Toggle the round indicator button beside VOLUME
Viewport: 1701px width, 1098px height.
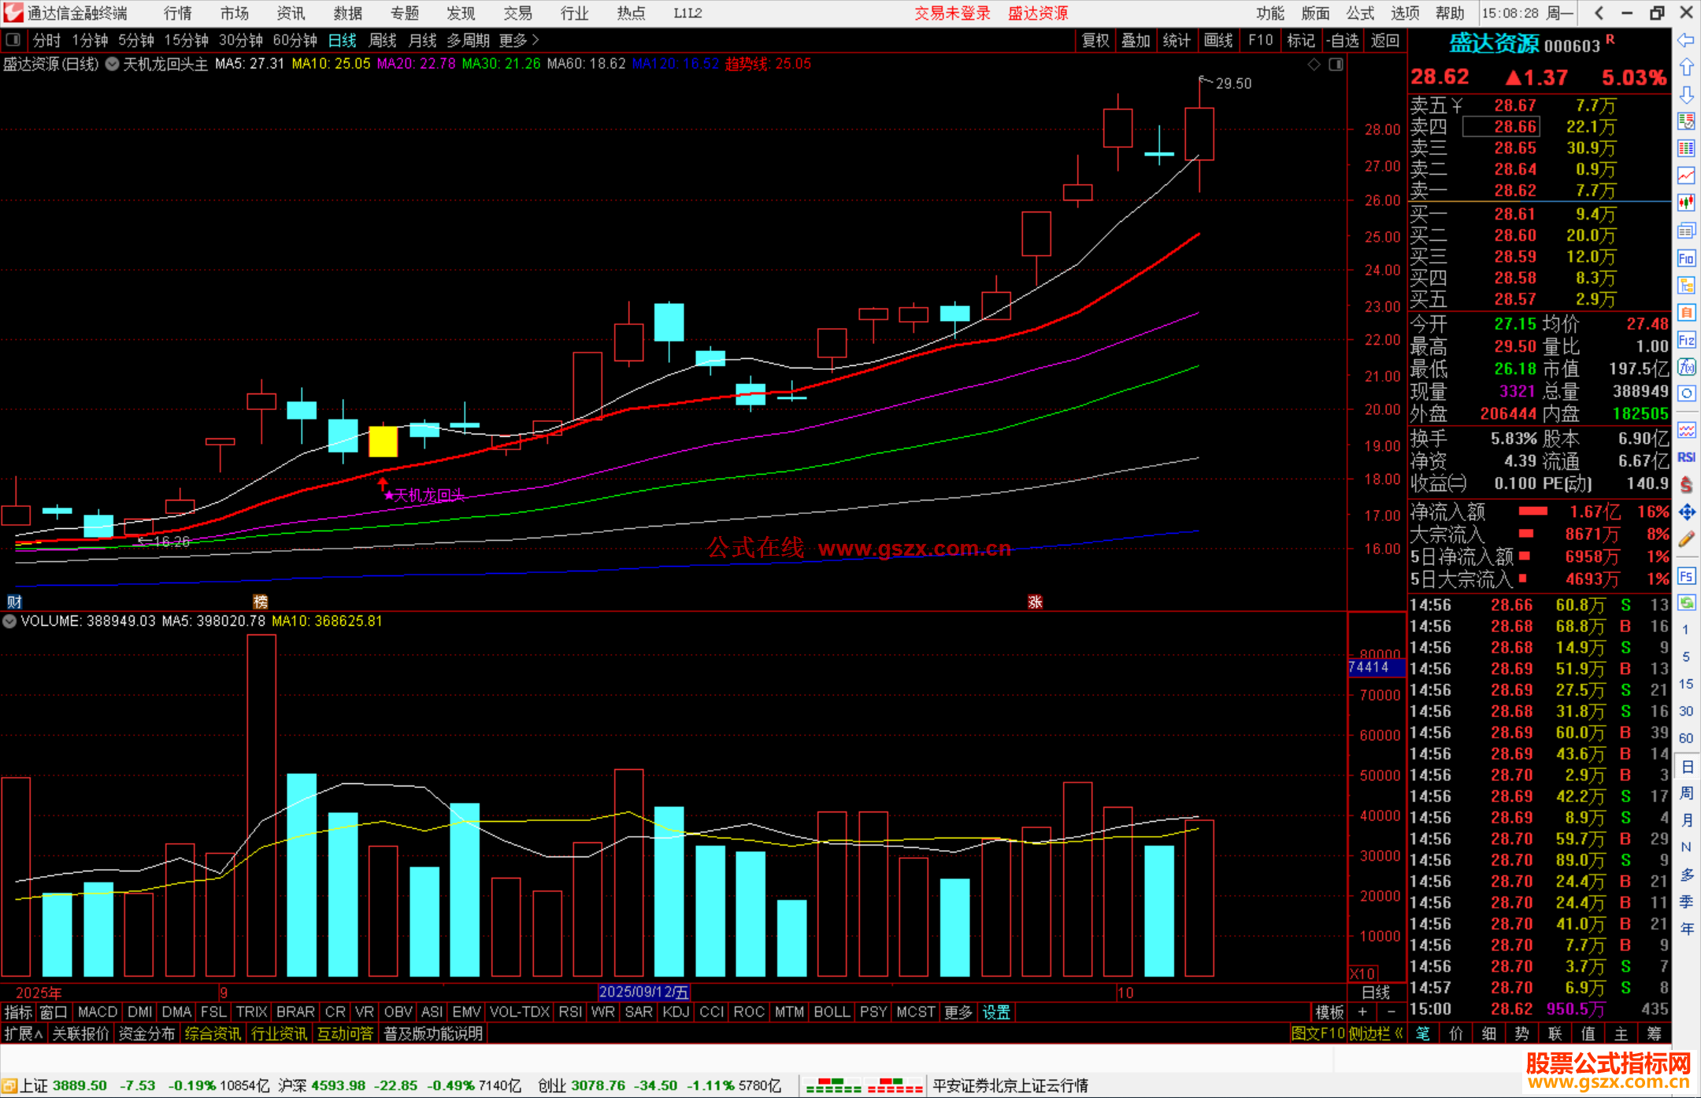tap(9, 621)
